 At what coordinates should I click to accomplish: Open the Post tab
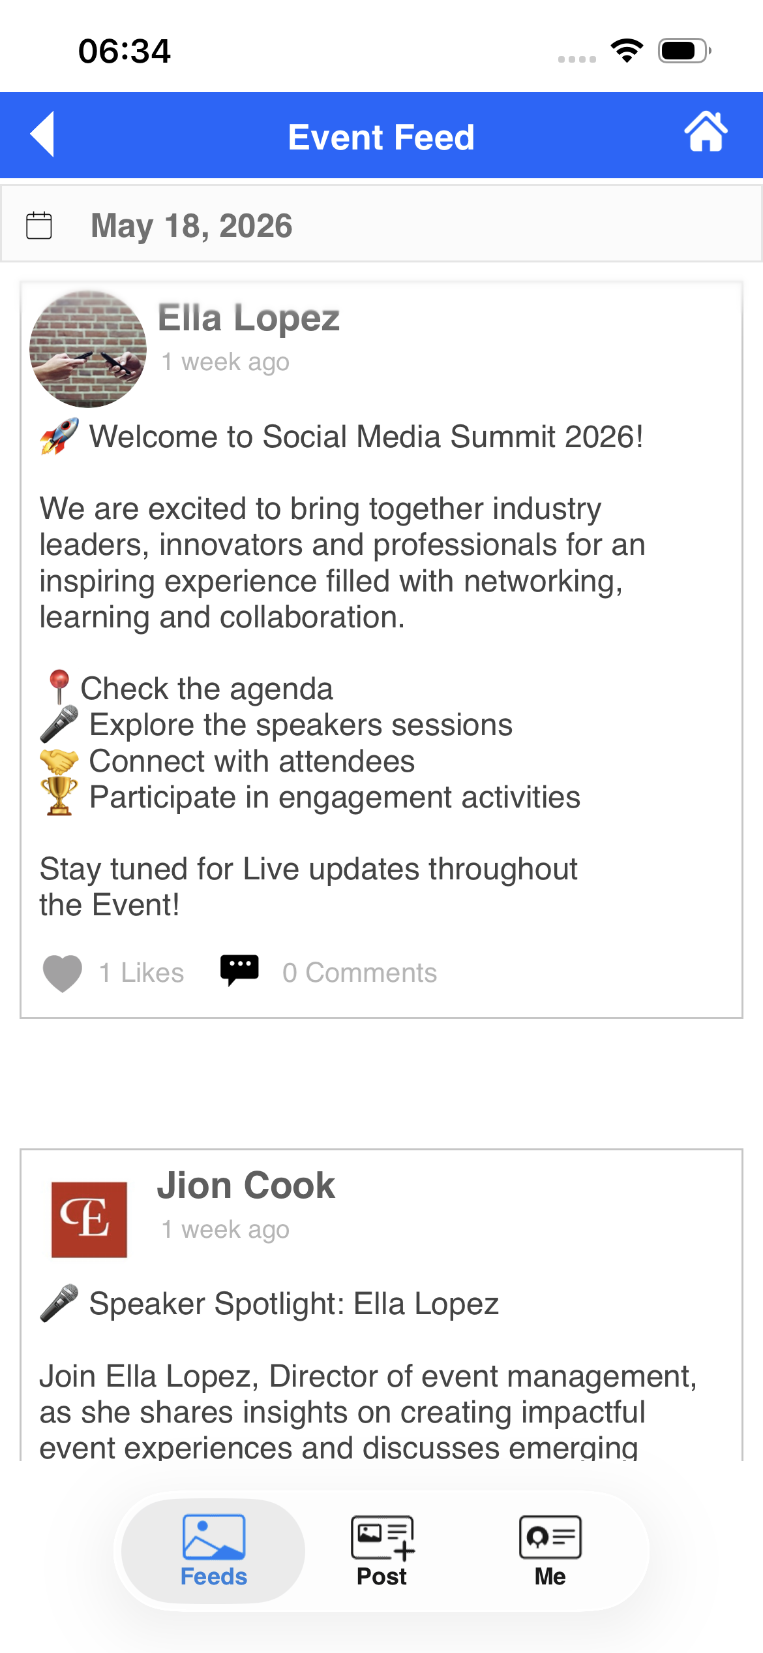point(381,1551)
